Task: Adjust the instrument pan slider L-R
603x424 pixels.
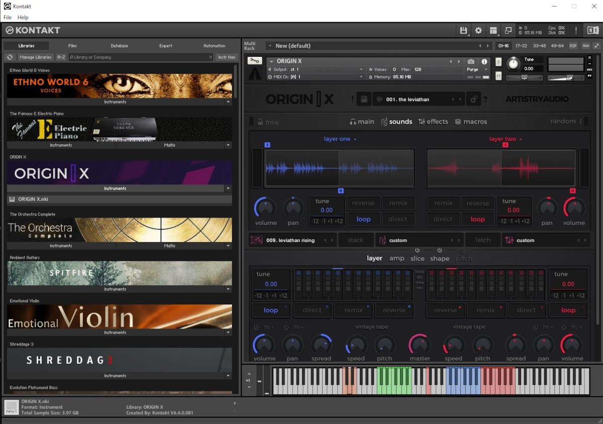Action: 524,77
